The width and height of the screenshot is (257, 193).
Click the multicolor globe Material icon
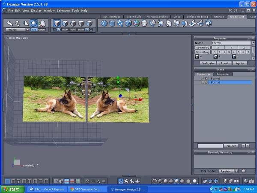coord(136,23)
